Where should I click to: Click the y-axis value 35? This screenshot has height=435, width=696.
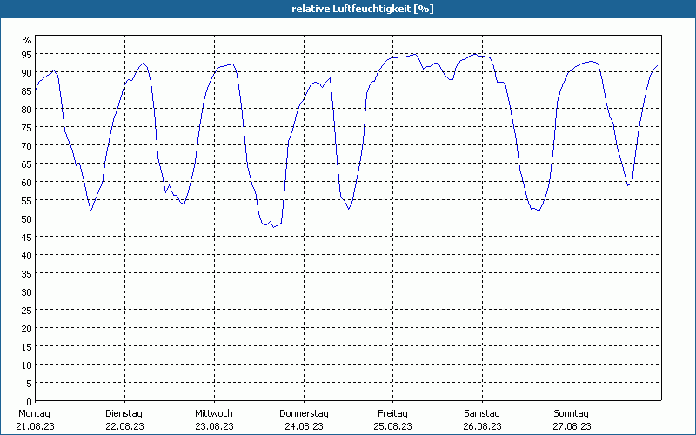click(x=27, y=273)
